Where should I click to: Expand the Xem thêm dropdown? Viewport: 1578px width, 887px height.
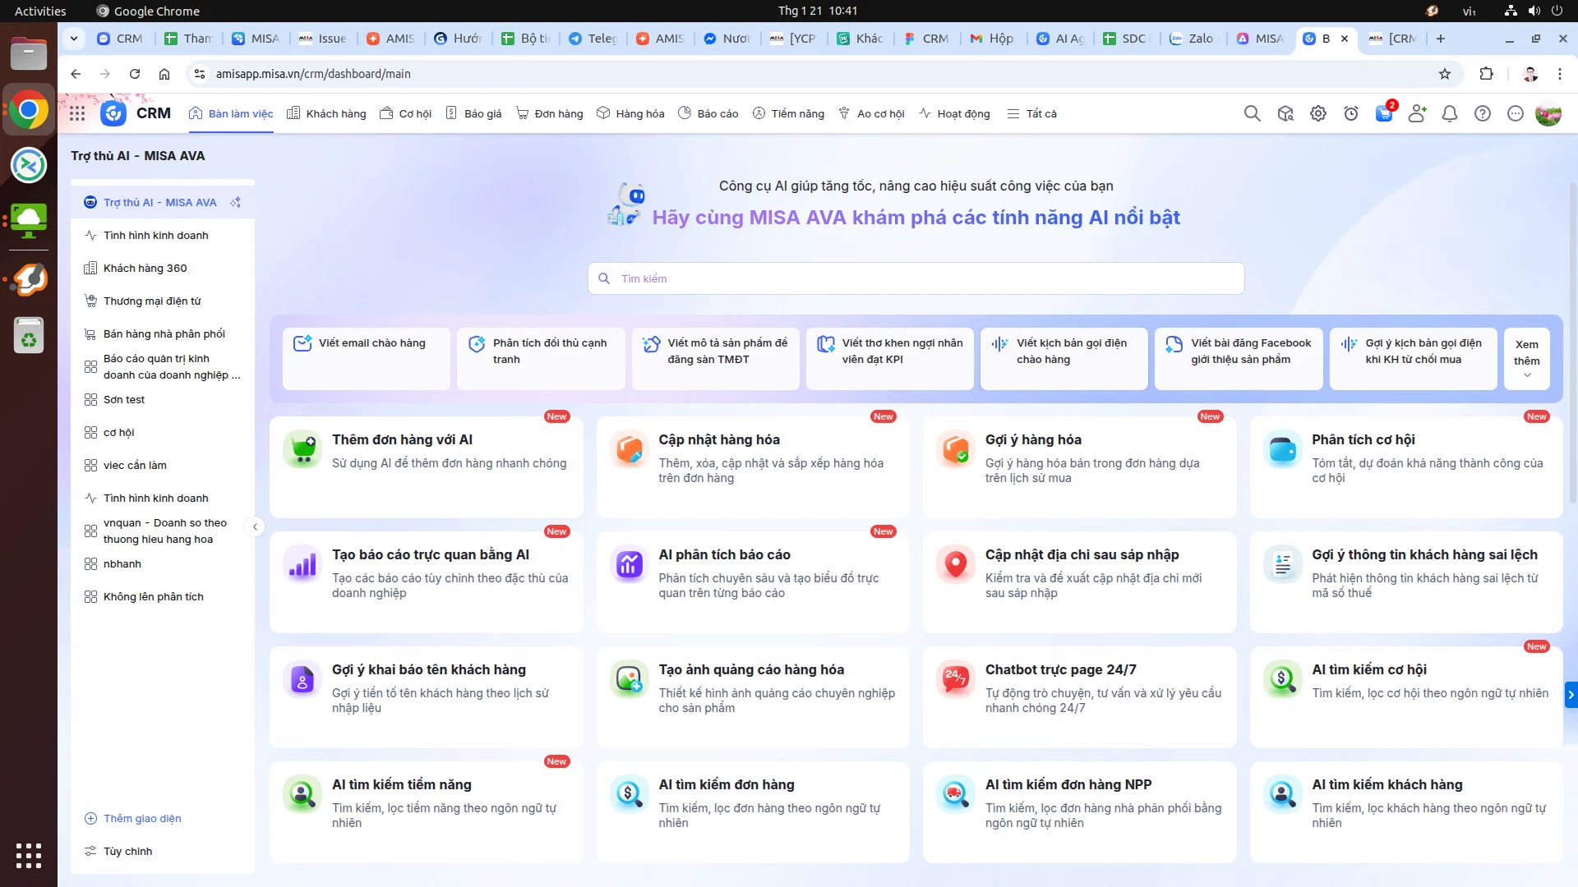coord(1526,359)
